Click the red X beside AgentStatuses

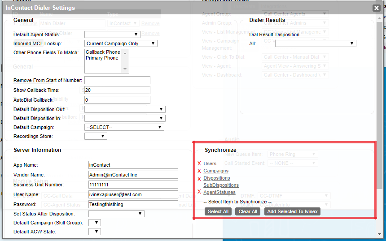[199, 192]
